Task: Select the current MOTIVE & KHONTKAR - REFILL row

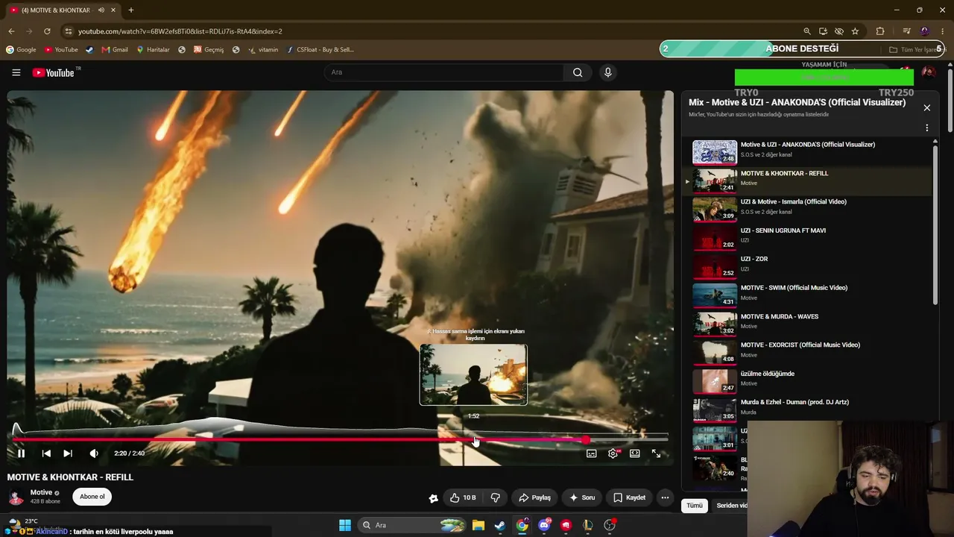Action: (809, 180)
